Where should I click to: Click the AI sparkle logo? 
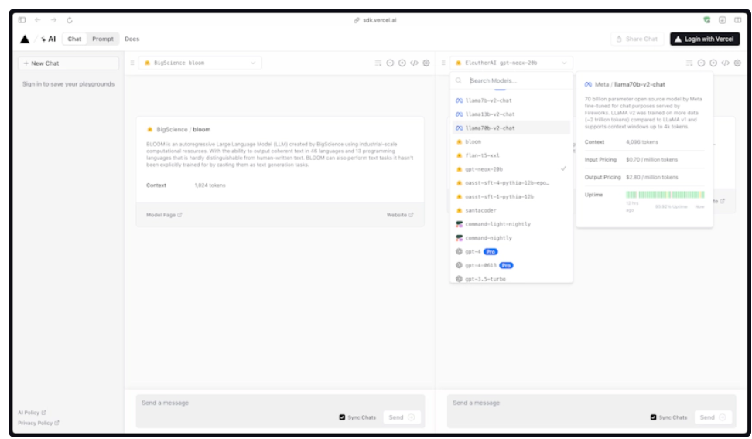pyautogui.click(x=49, y=39)
